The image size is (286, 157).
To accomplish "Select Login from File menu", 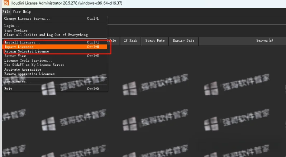I will click(54, 26).
